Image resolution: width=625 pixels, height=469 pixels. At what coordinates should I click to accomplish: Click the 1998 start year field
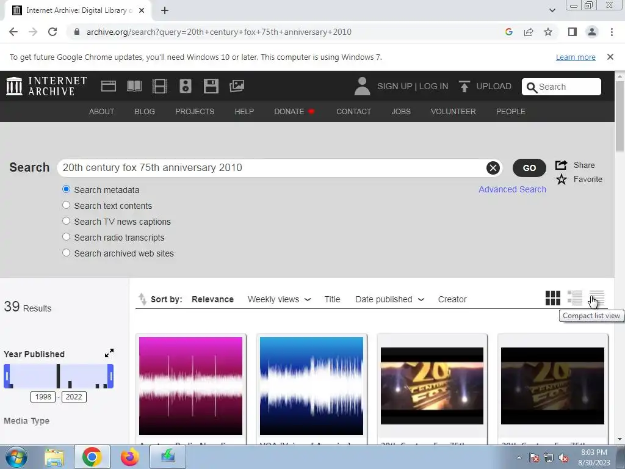(x=43, y=397)
